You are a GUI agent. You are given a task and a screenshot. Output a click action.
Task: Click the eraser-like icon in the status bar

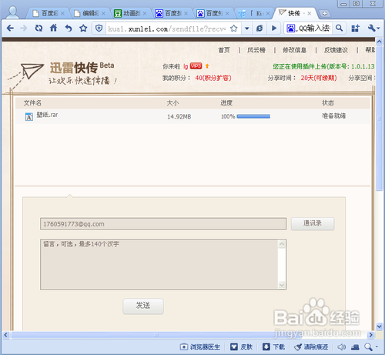pos(355,347)
